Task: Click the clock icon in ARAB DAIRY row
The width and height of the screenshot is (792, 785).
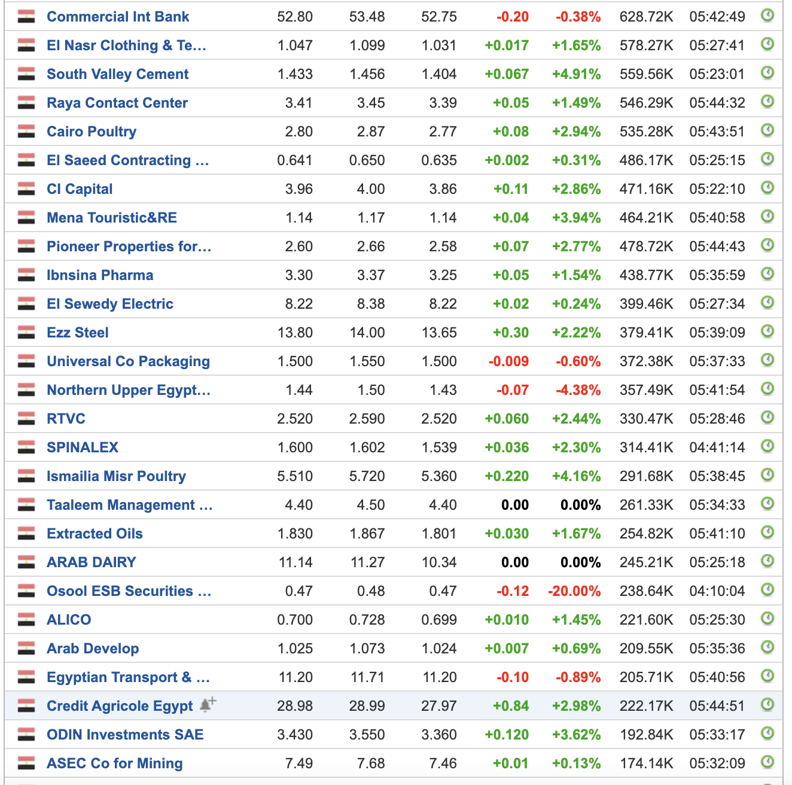Action: [x=767, y=561]
